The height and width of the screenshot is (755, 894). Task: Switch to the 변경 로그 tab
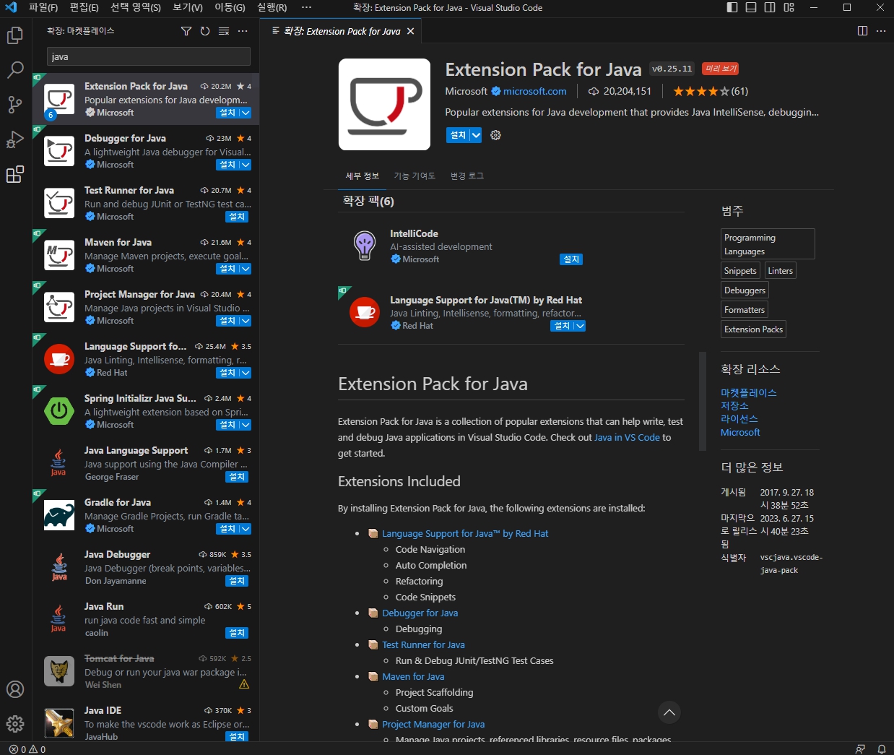coord(467,176)
